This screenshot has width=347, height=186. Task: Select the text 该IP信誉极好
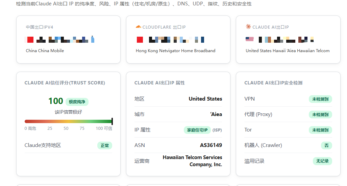point(68,112)
